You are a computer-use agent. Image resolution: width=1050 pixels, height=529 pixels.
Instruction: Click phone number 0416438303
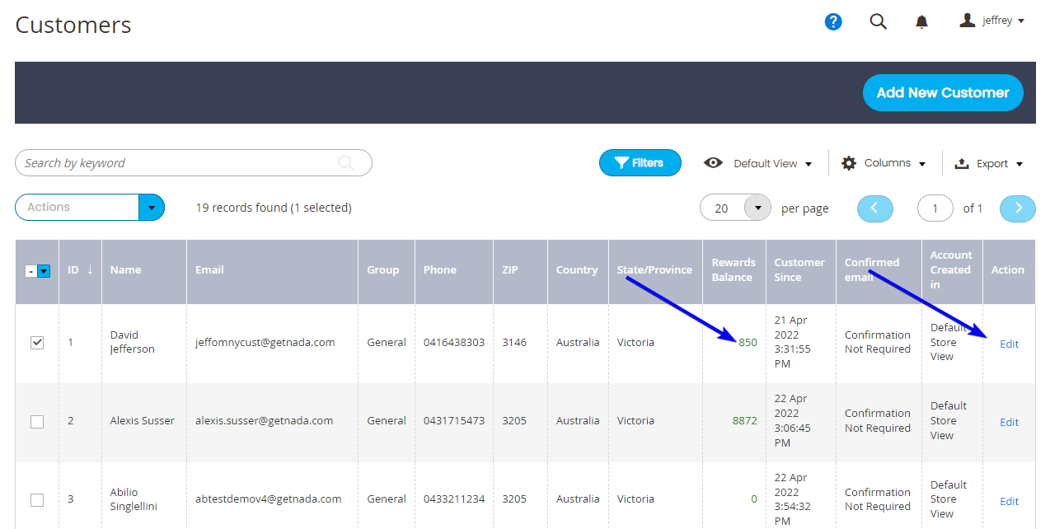454,342
